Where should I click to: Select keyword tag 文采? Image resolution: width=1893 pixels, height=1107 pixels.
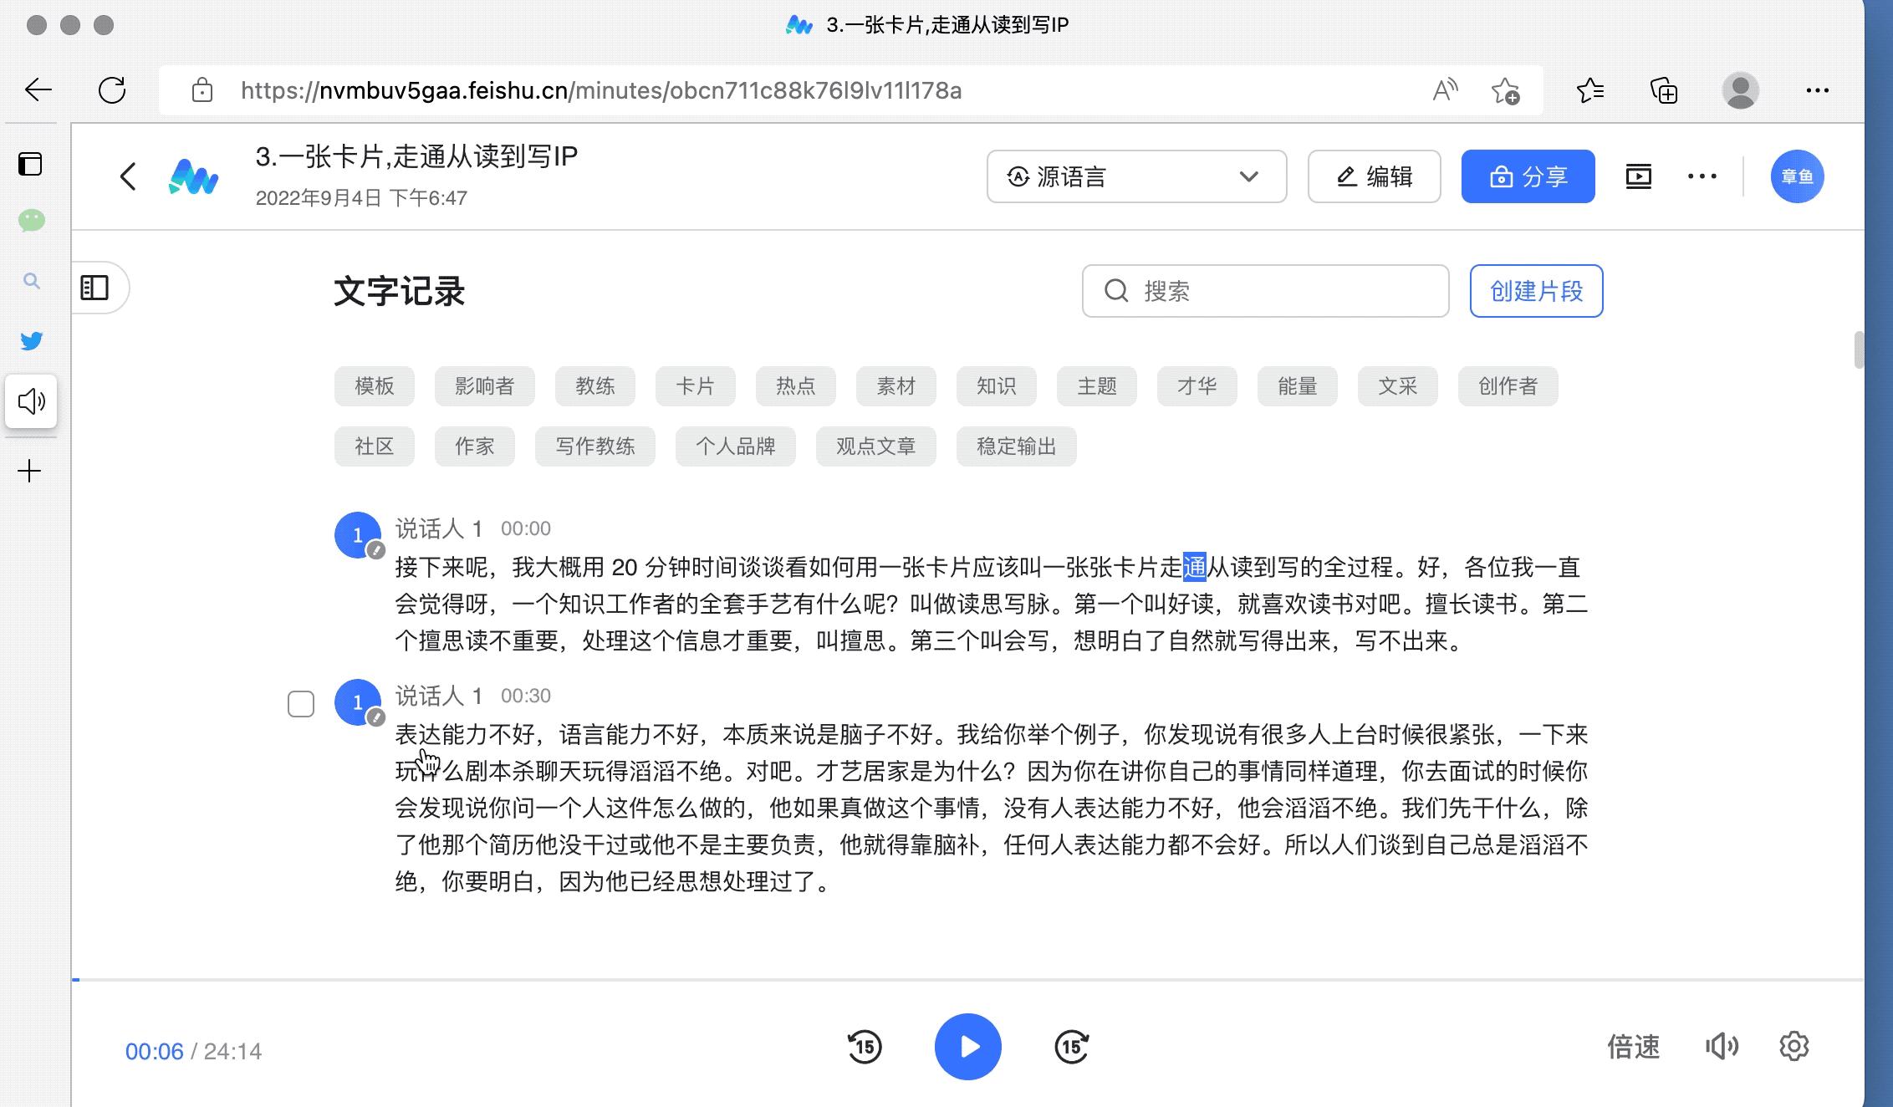click(x=1397, y=386)
